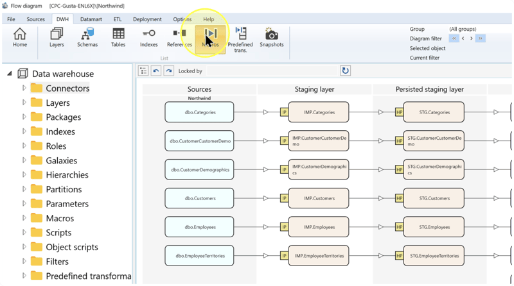Switch to the Datamart ribbon tab
This screenshot has height=286, width=514.
[91, 19]
